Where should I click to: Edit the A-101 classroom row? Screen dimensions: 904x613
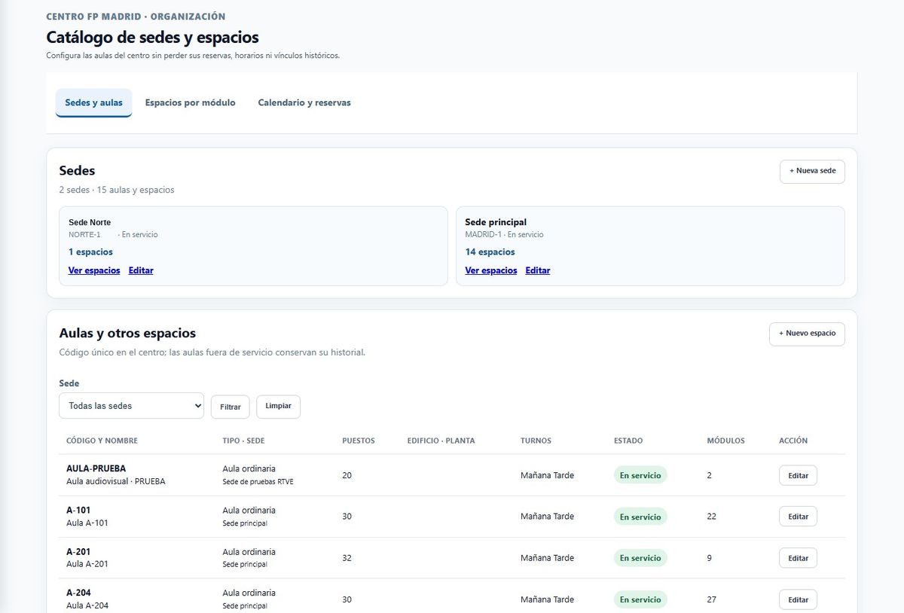pos(798,517)
